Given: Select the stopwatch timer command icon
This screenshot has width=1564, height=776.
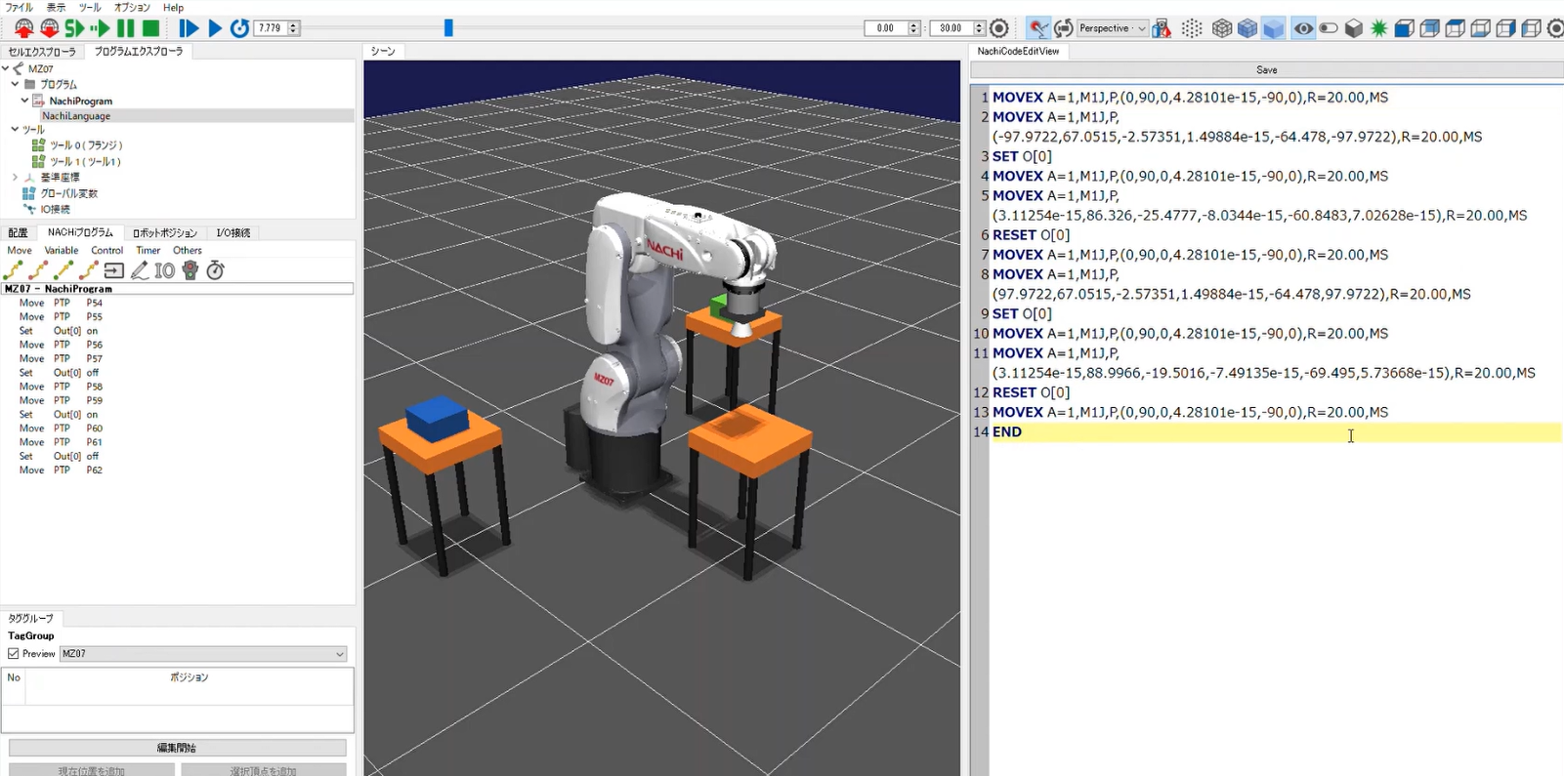Looking at the screenshot, I should (x=216, y=270).
